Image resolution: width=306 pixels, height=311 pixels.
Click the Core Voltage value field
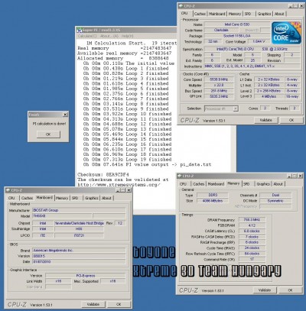[x=259, y=41]
